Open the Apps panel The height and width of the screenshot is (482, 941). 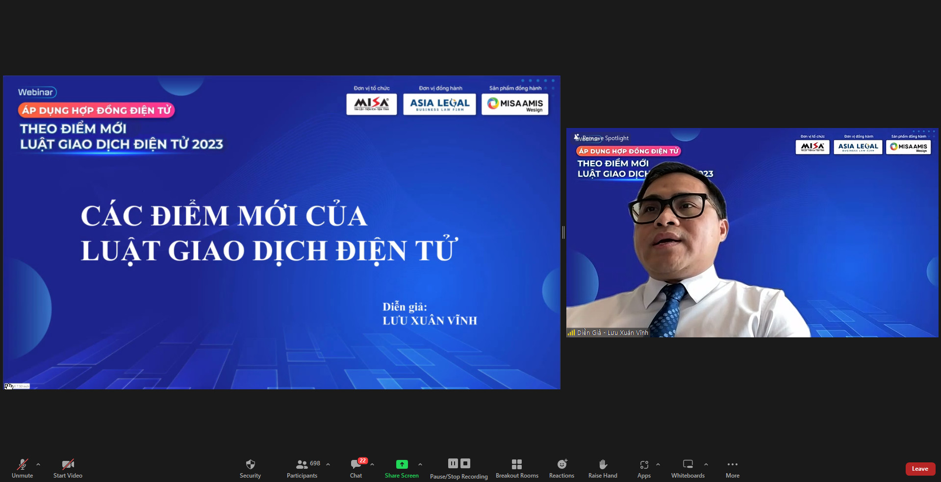click(644, 468)
